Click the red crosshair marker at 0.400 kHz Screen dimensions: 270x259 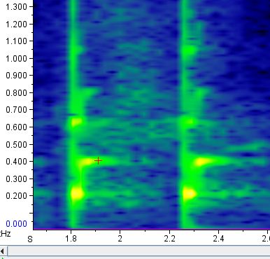click(99, 160)
